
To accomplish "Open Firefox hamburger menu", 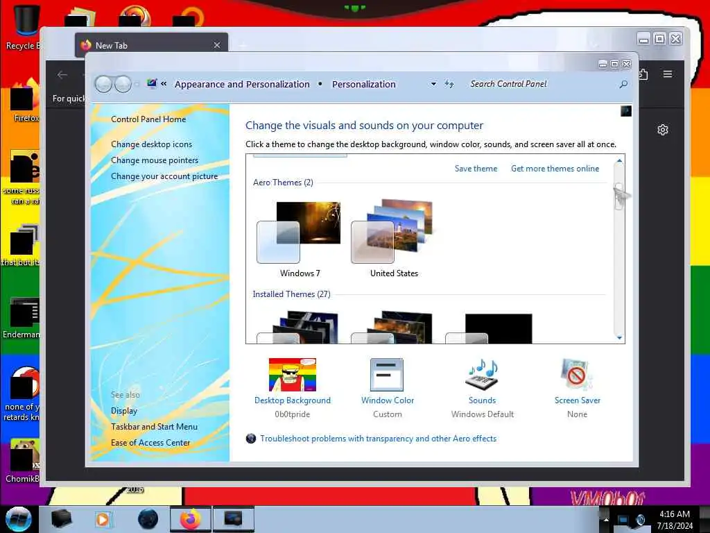I will pyautogui.click(x=668, y=74).
